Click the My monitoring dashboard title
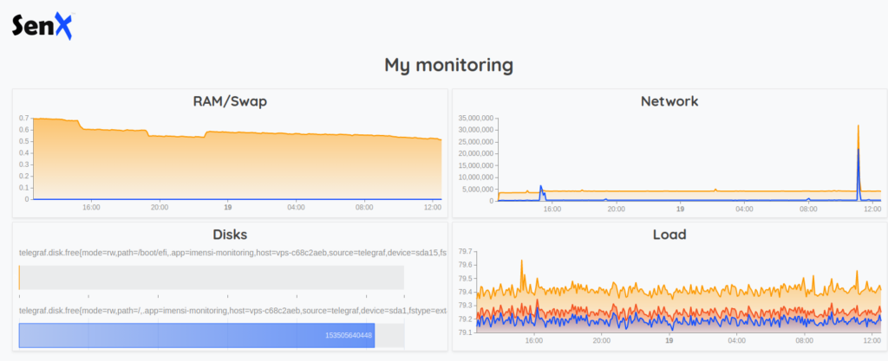Screen dimensions: 888x361 tap(448, 65)
